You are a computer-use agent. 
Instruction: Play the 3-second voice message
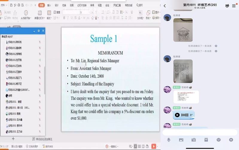coord(177,115)
